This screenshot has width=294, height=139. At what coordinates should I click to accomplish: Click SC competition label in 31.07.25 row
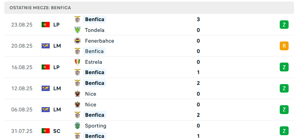pyautogui.click(x=57, y=131)
